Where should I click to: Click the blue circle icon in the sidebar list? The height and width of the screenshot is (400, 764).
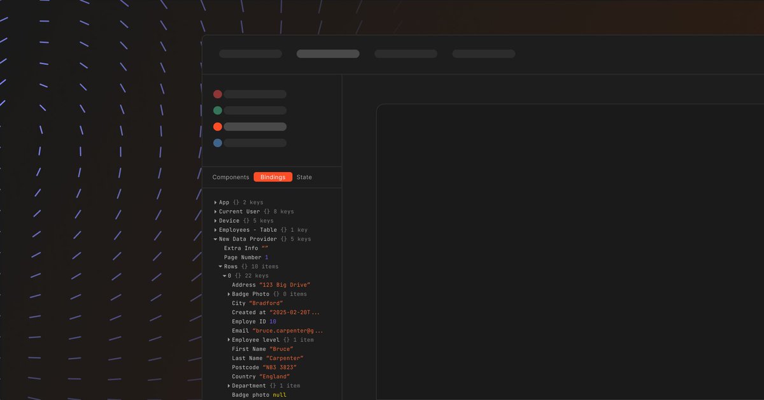(x=218, y=143)
